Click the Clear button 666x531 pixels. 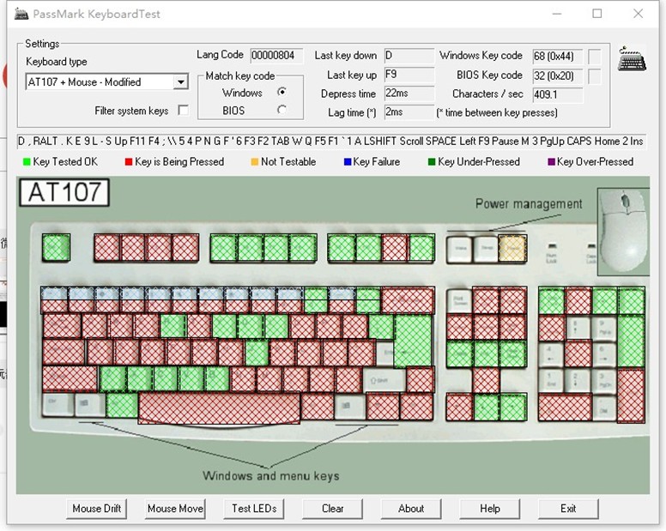click(333, 509)
